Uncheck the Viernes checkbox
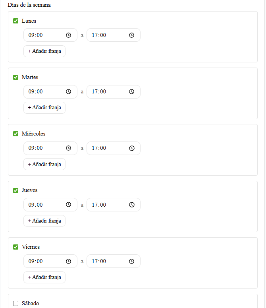Viewport: 266px width, 308px height. [16, 247]
